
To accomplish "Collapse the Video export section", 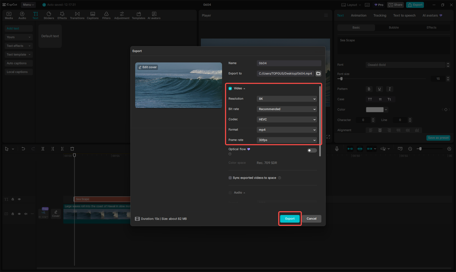I will click(244, 88).
